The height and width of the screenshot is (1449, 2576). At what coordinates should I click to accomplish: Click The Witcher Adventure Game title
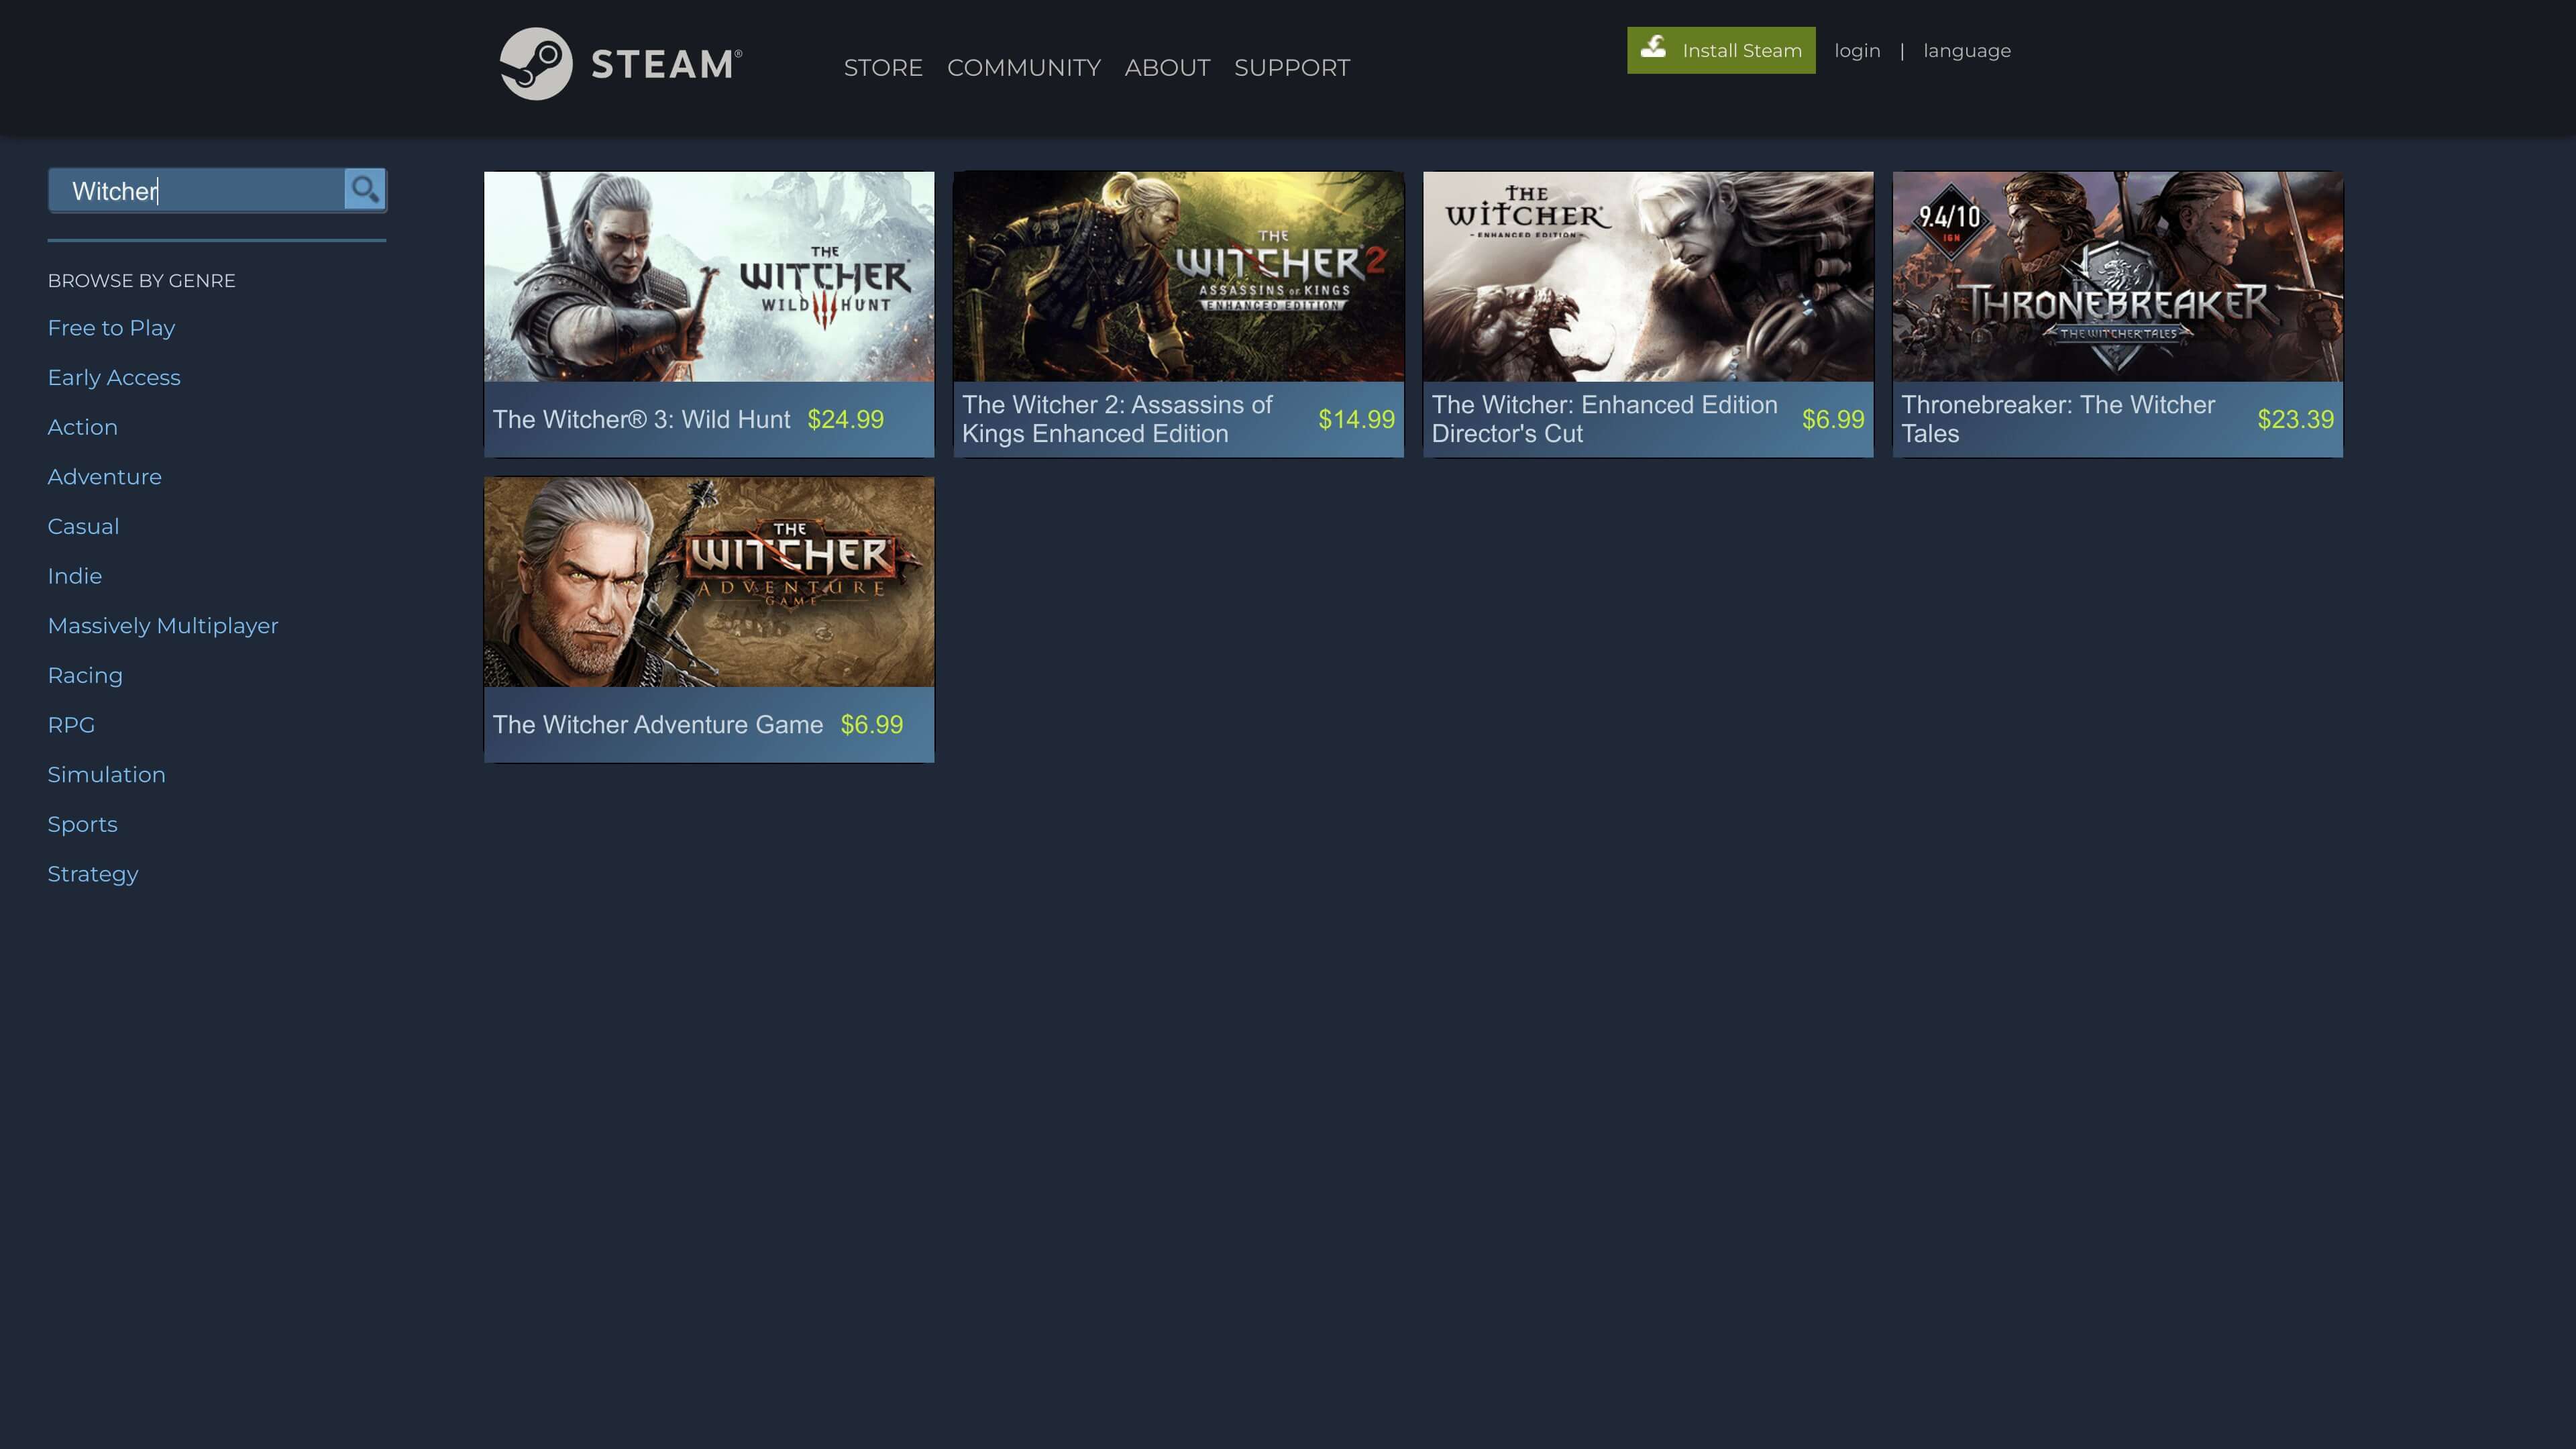pos(657,725)
